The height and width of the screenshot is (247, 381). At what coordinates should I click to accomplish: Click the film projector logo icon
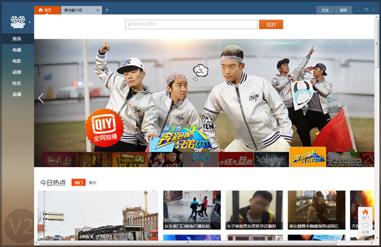coord(18,22)
